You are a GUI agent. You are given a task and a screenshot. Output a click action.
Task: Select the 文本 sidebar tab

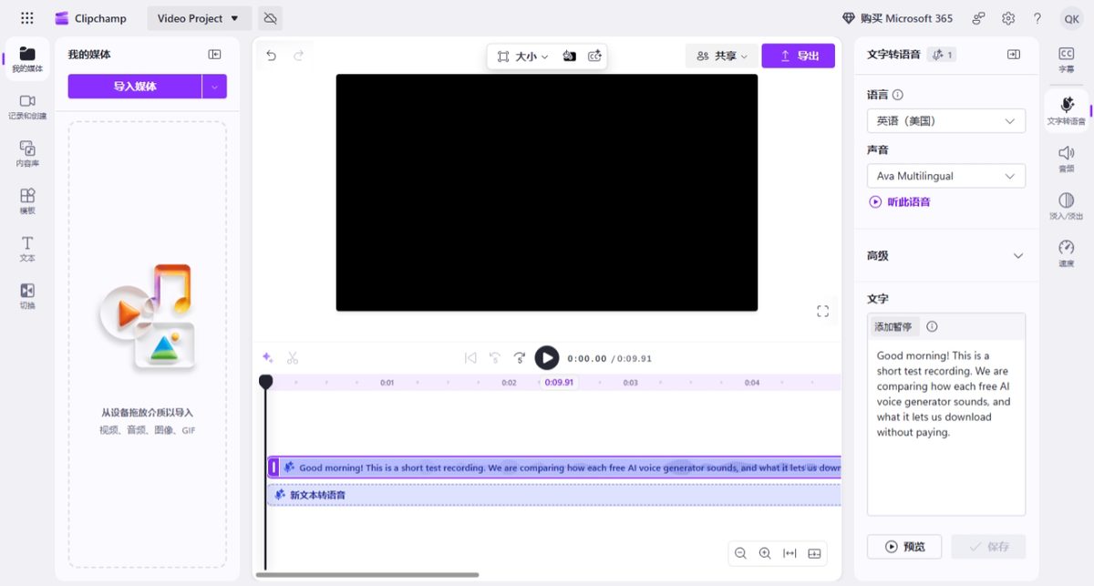[x=27, y=249]
